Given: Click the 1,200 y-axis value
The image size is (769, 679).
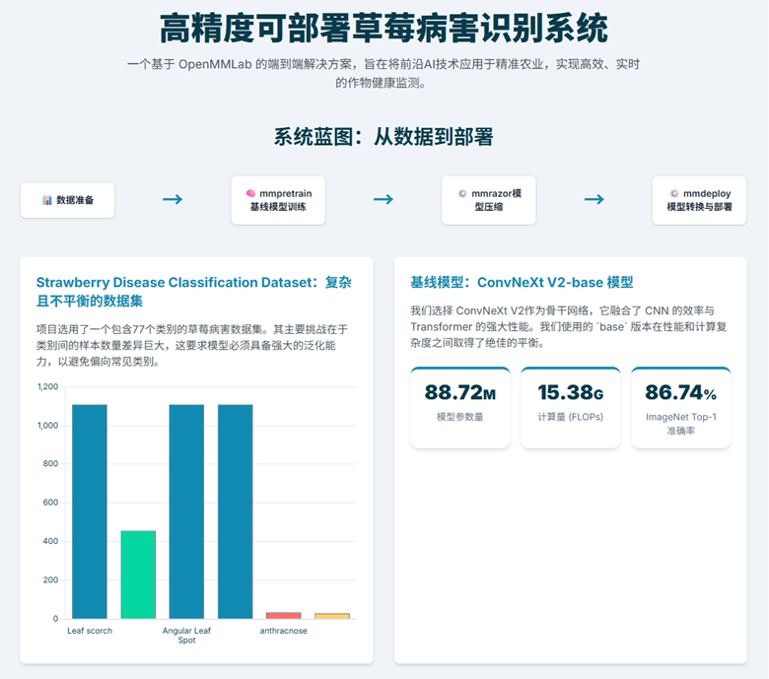Looking at the screenshot, I should (47, 387).
